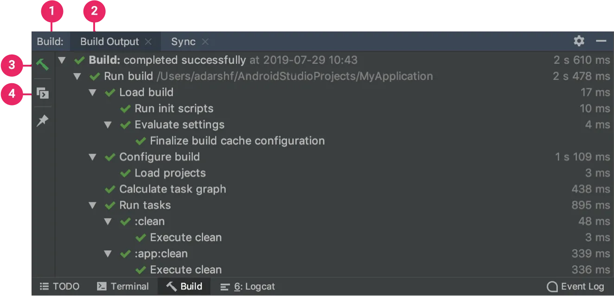Viewport: 614px width, 296px height.
Task: Select the Finalize build cache configuration item
Action: pyautogui.click(x=237, y=141)
